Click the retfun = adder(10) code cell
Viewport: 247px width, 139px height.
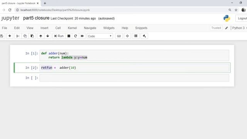coord(134,68)
